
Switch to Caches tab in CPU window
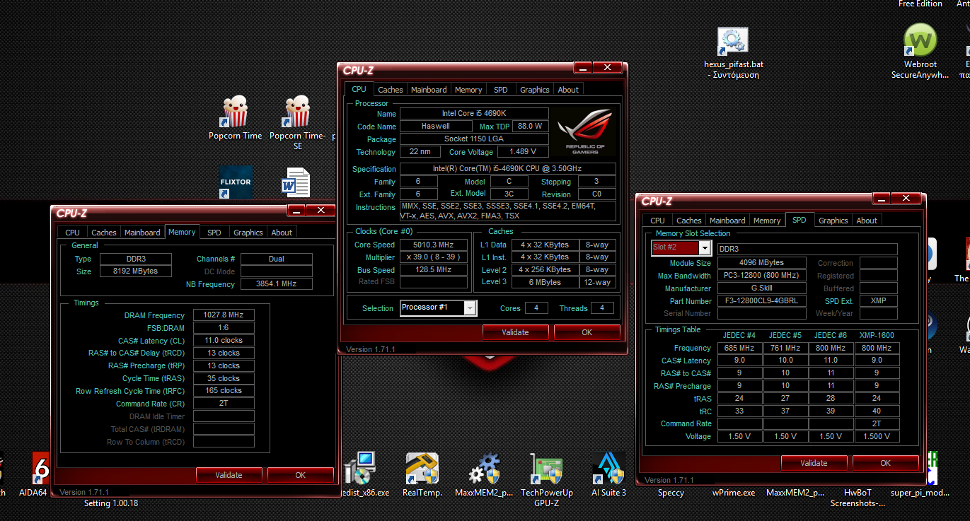pyautogui.click(x=390, y=90)
